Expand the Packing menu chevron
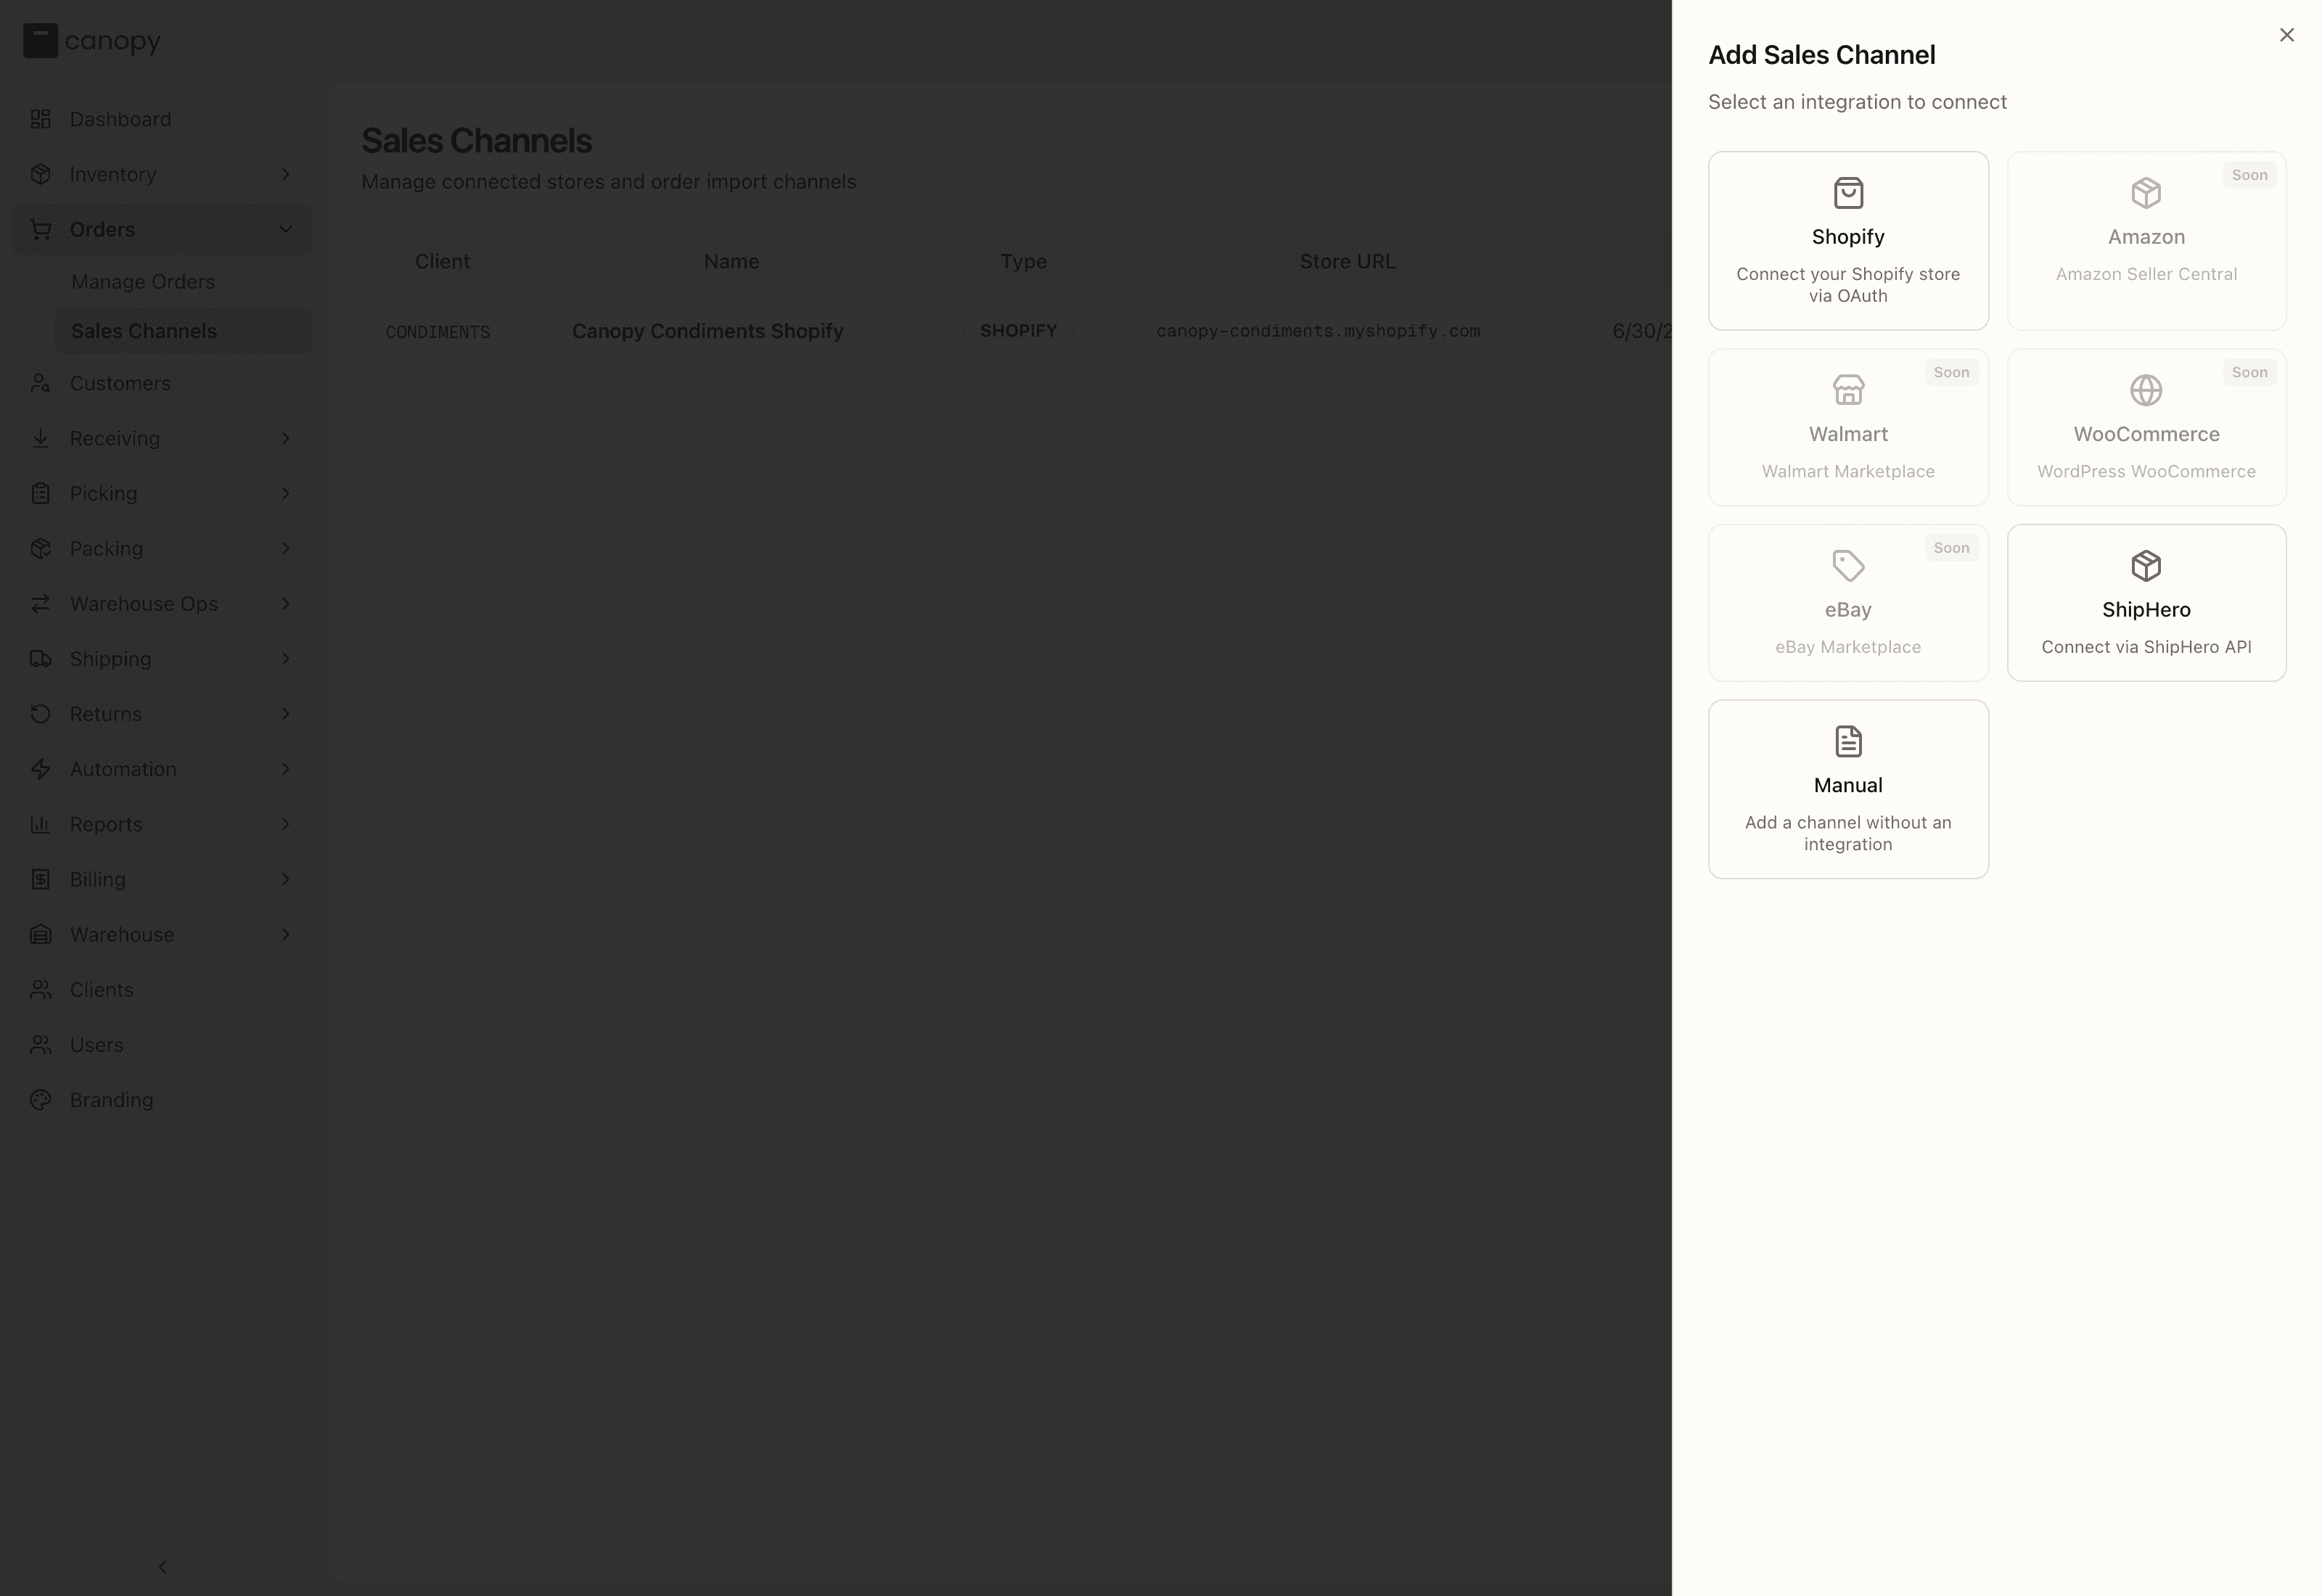This screenshot has height=1596, width=2322. point(285,548)
